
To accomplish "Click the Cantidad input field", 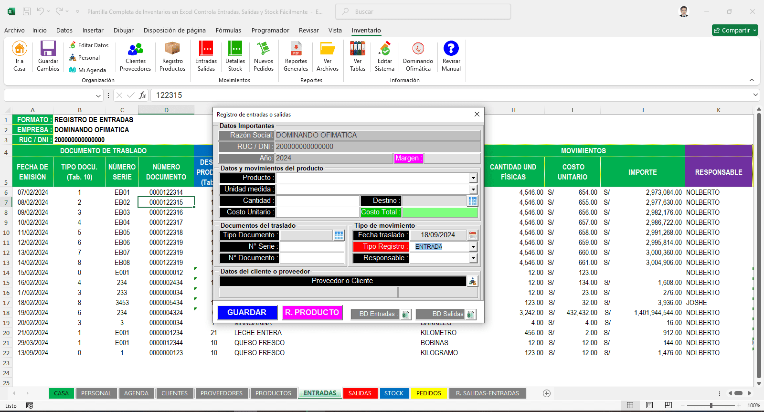I will click(x=318, y=201).
